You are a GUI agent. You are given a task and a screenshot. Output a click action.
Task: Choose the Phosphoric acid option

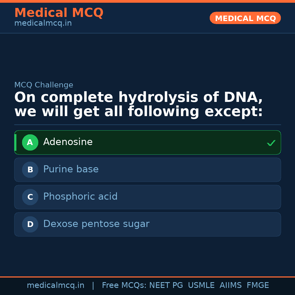[x=147, y=197]
